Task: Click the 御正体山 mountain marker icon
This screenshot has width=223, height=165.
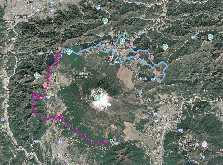Action: coord(165,47)
